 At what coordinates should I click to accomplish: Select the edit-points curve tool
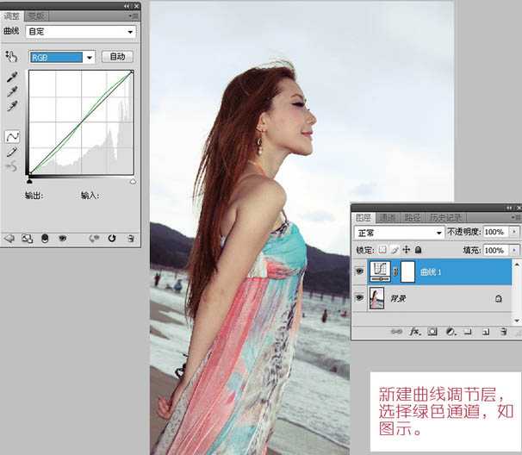coord(12,136)
